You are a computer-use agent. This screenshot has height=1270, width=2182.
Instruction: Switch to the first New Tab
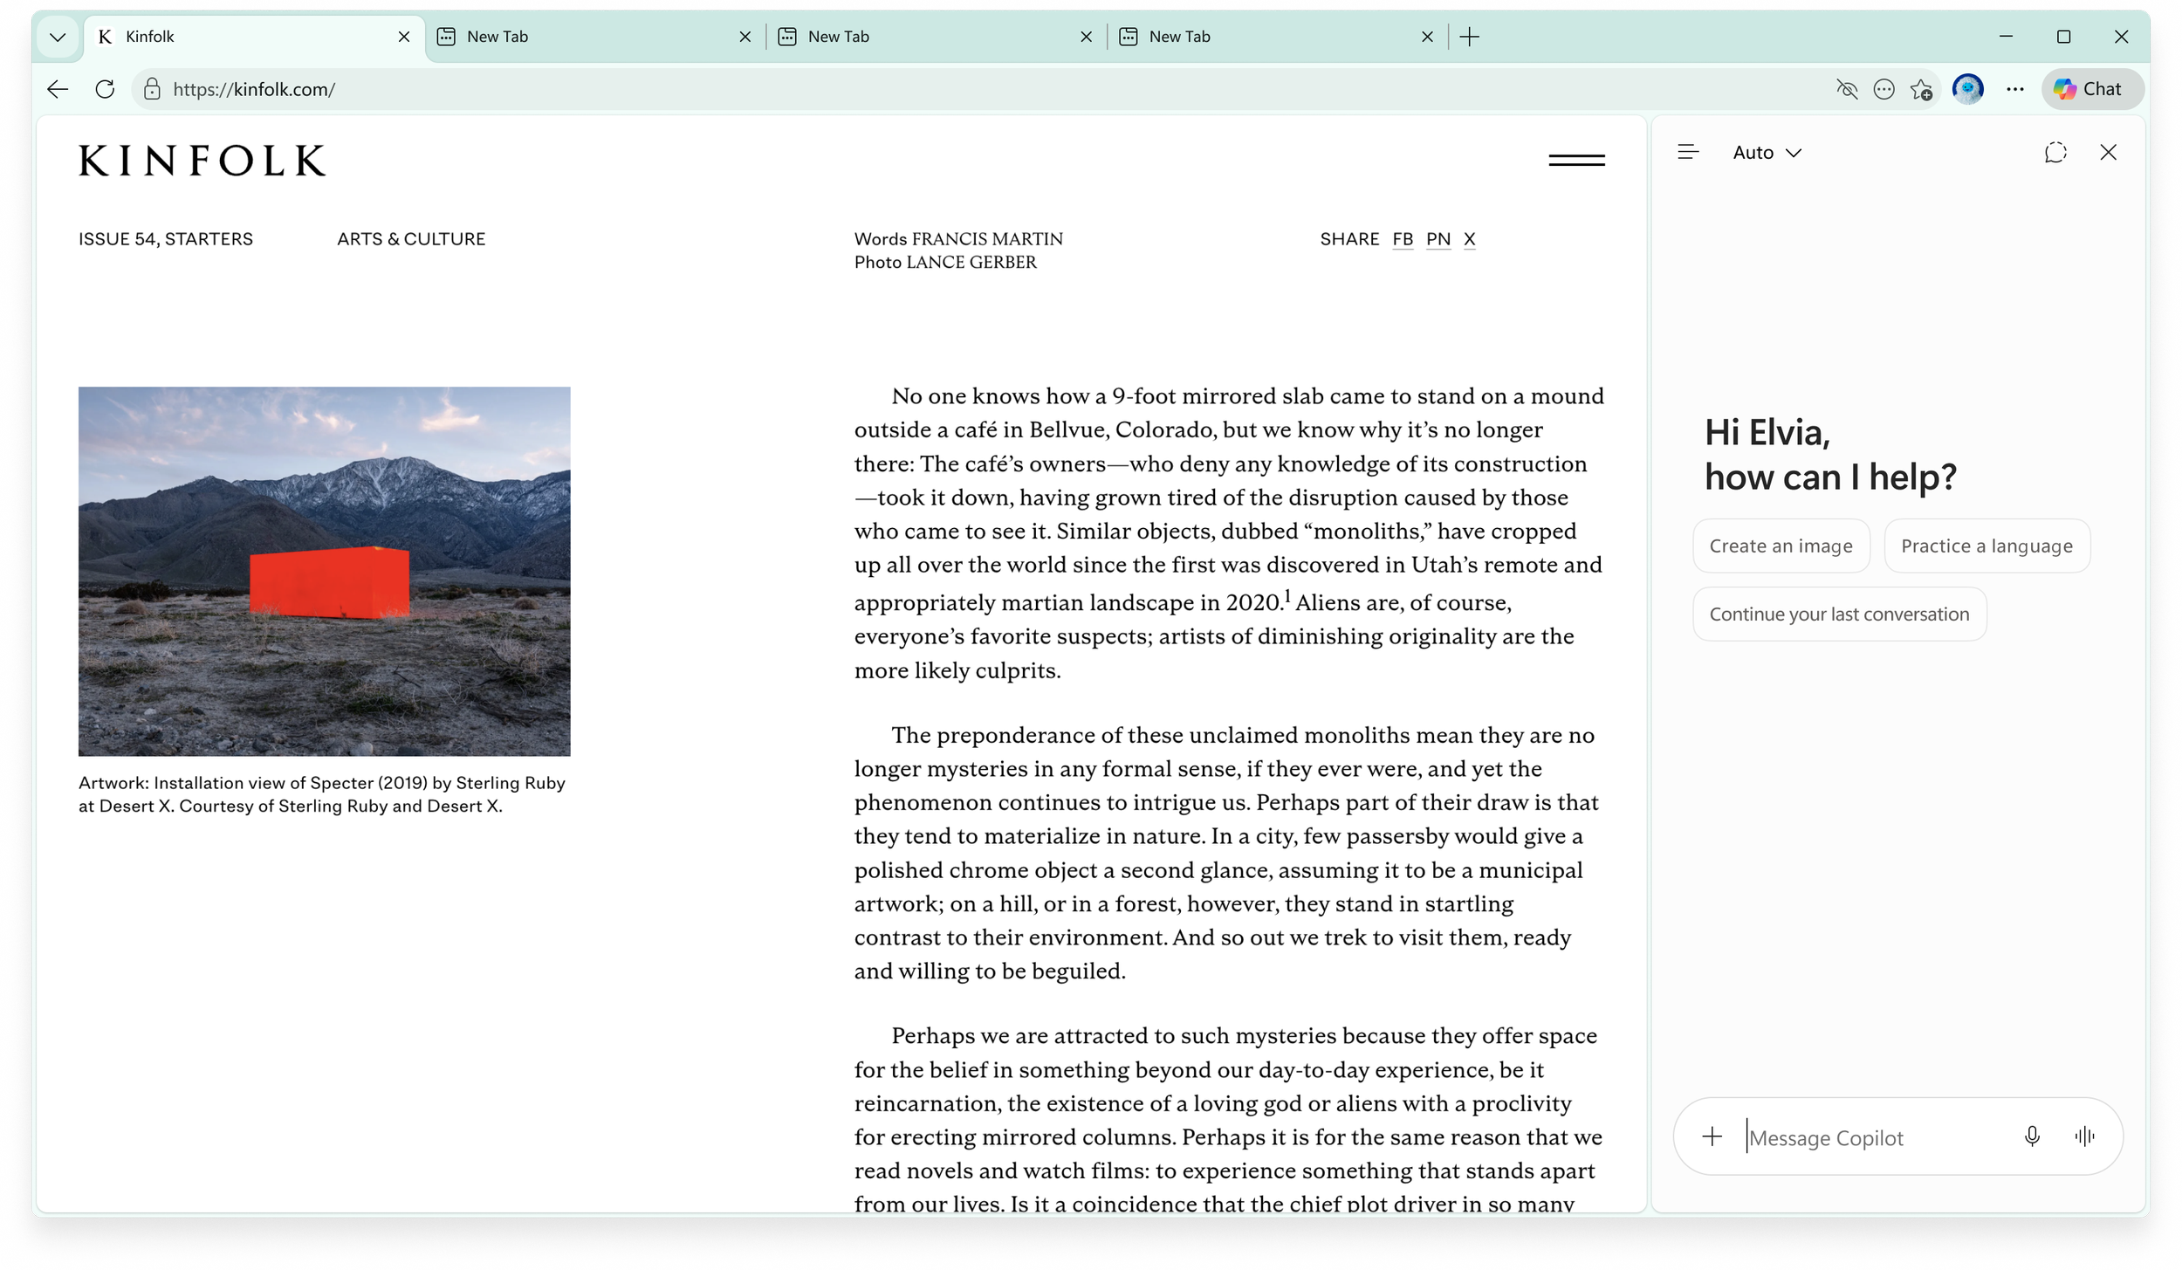[x=594, y=37]
